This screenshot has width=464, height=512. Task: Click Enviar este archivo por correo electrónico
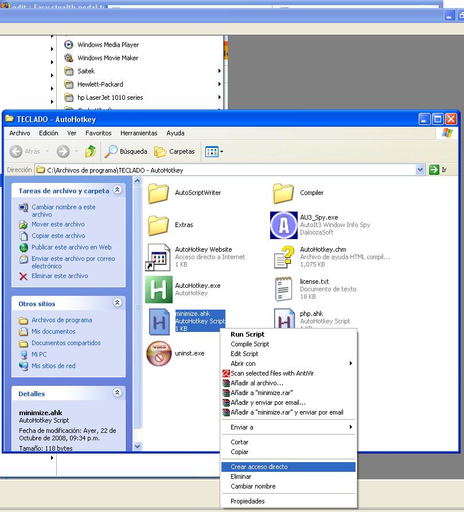pos(73,262)
